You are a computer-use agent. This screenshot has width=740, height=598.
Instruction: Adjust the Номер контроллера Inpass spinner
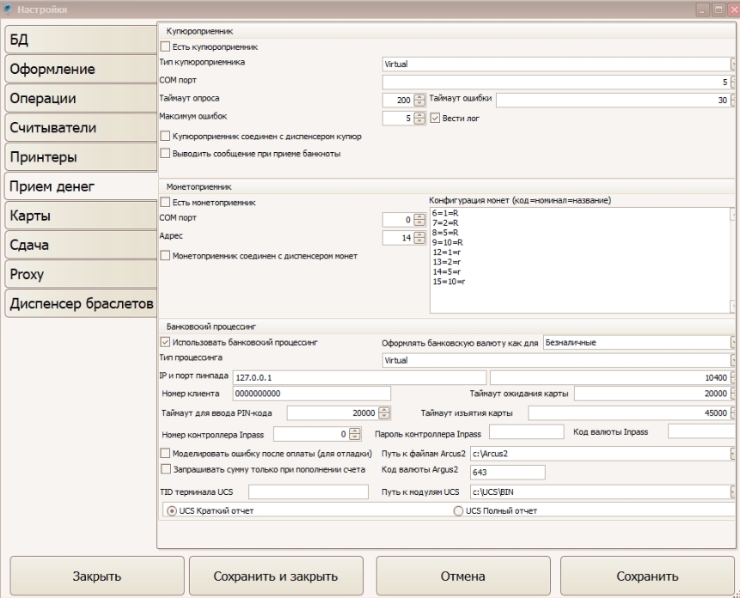[355, 434]
